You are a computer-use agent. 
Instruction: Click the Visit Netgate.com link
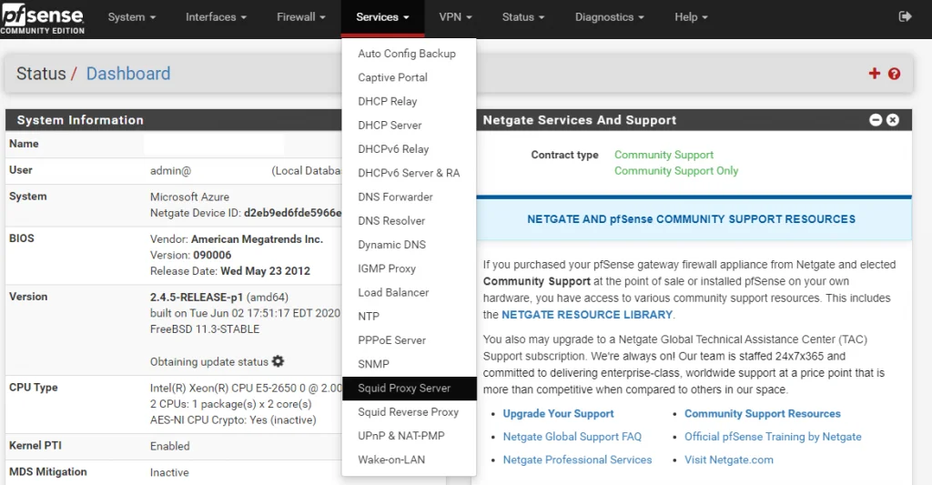[x=729, y=460]
